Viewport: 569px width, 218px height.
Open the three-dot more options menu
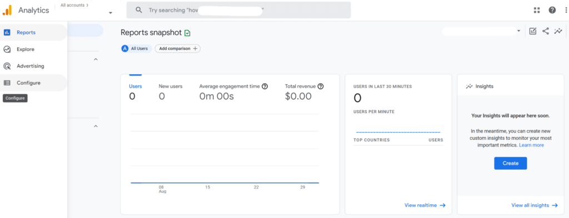click(566, 10)
